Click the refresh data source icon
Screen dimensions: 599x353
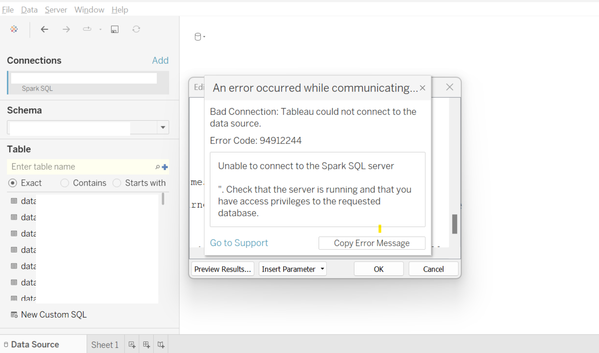[136, 29]
